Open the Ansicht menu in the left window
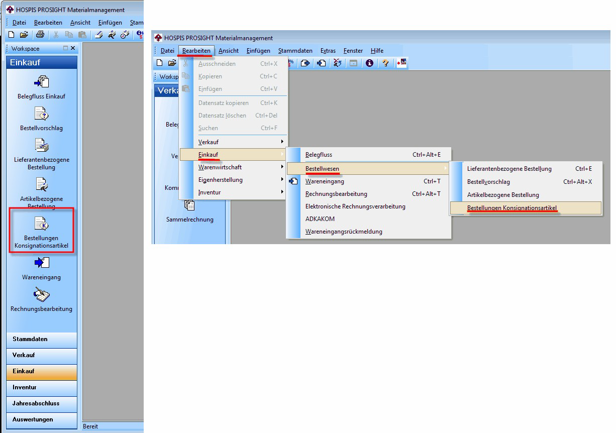 (x=80, y=23)
